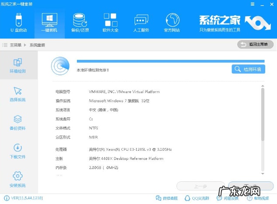Open the U盘启动 USB boot tool
The width and height of the screenshot is (277, 204).
(x=19, y=23)
